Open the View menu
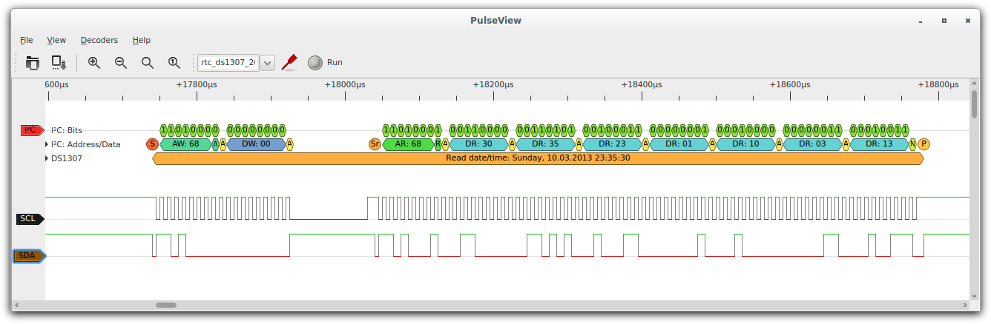Viewport: 991px width, 324px height. click(56, 40)
